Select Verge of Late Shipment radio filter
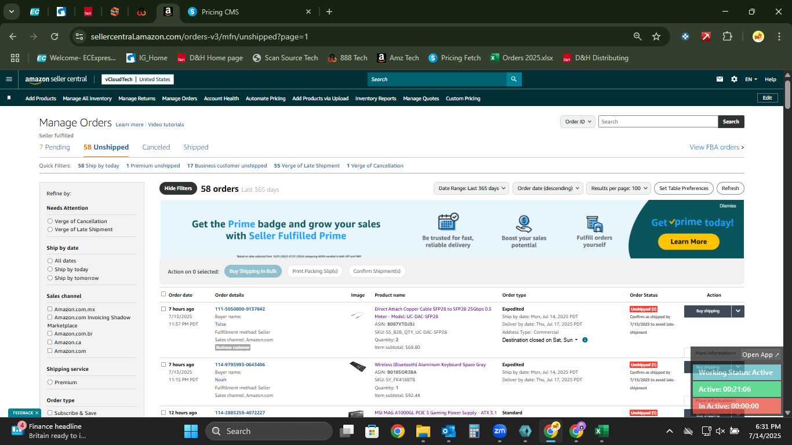 pos(50,229)
